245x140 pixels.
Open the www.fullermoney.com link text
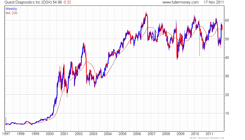pyautogui.click(x=180, y=2)
